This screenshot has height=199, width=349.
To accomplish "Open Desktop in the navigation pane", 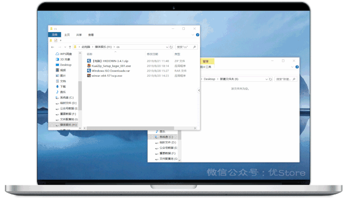I will click(x=64, y=65).
